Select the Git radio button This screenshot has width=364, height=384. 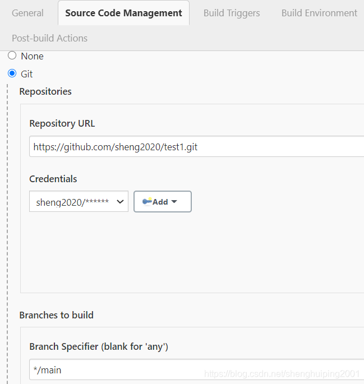(x=12, y=73)
